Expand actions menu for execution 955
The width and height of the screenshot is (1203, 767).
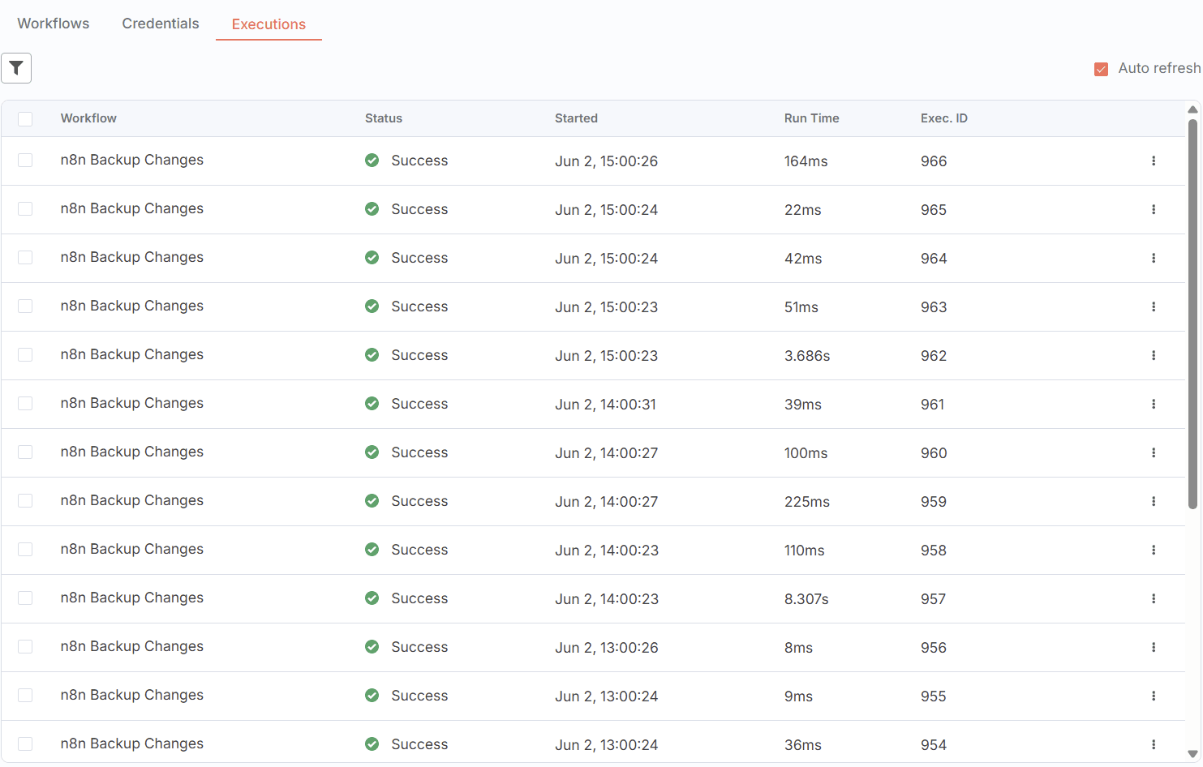[x=1153, y=696]
